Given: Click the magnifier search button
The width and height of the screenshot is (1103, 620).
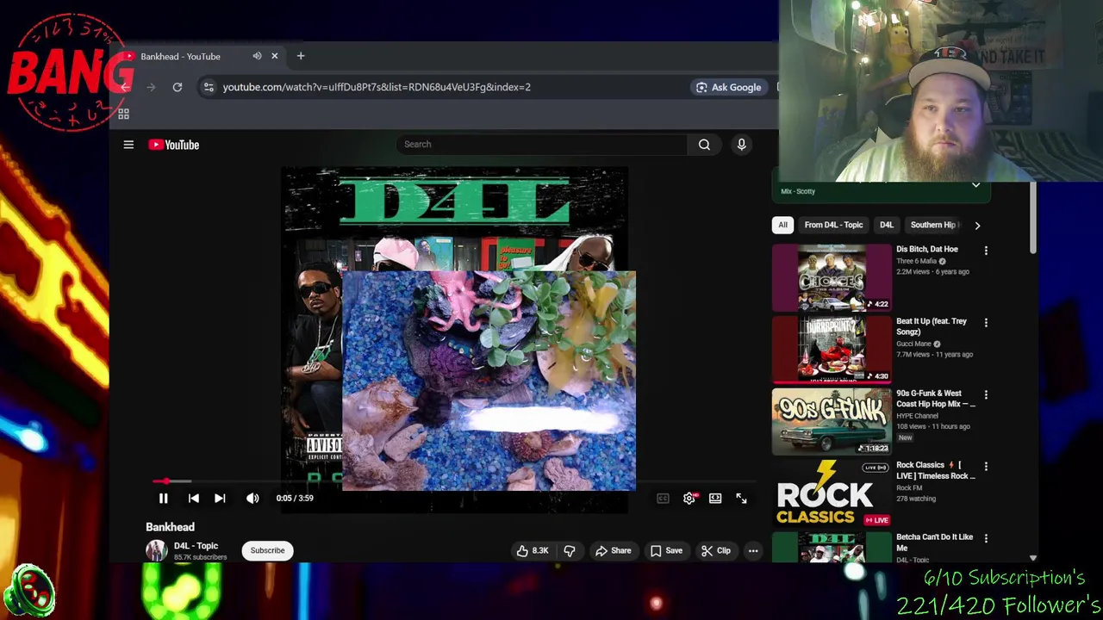Looking at the screenshot, I should [x=704, y=145].
